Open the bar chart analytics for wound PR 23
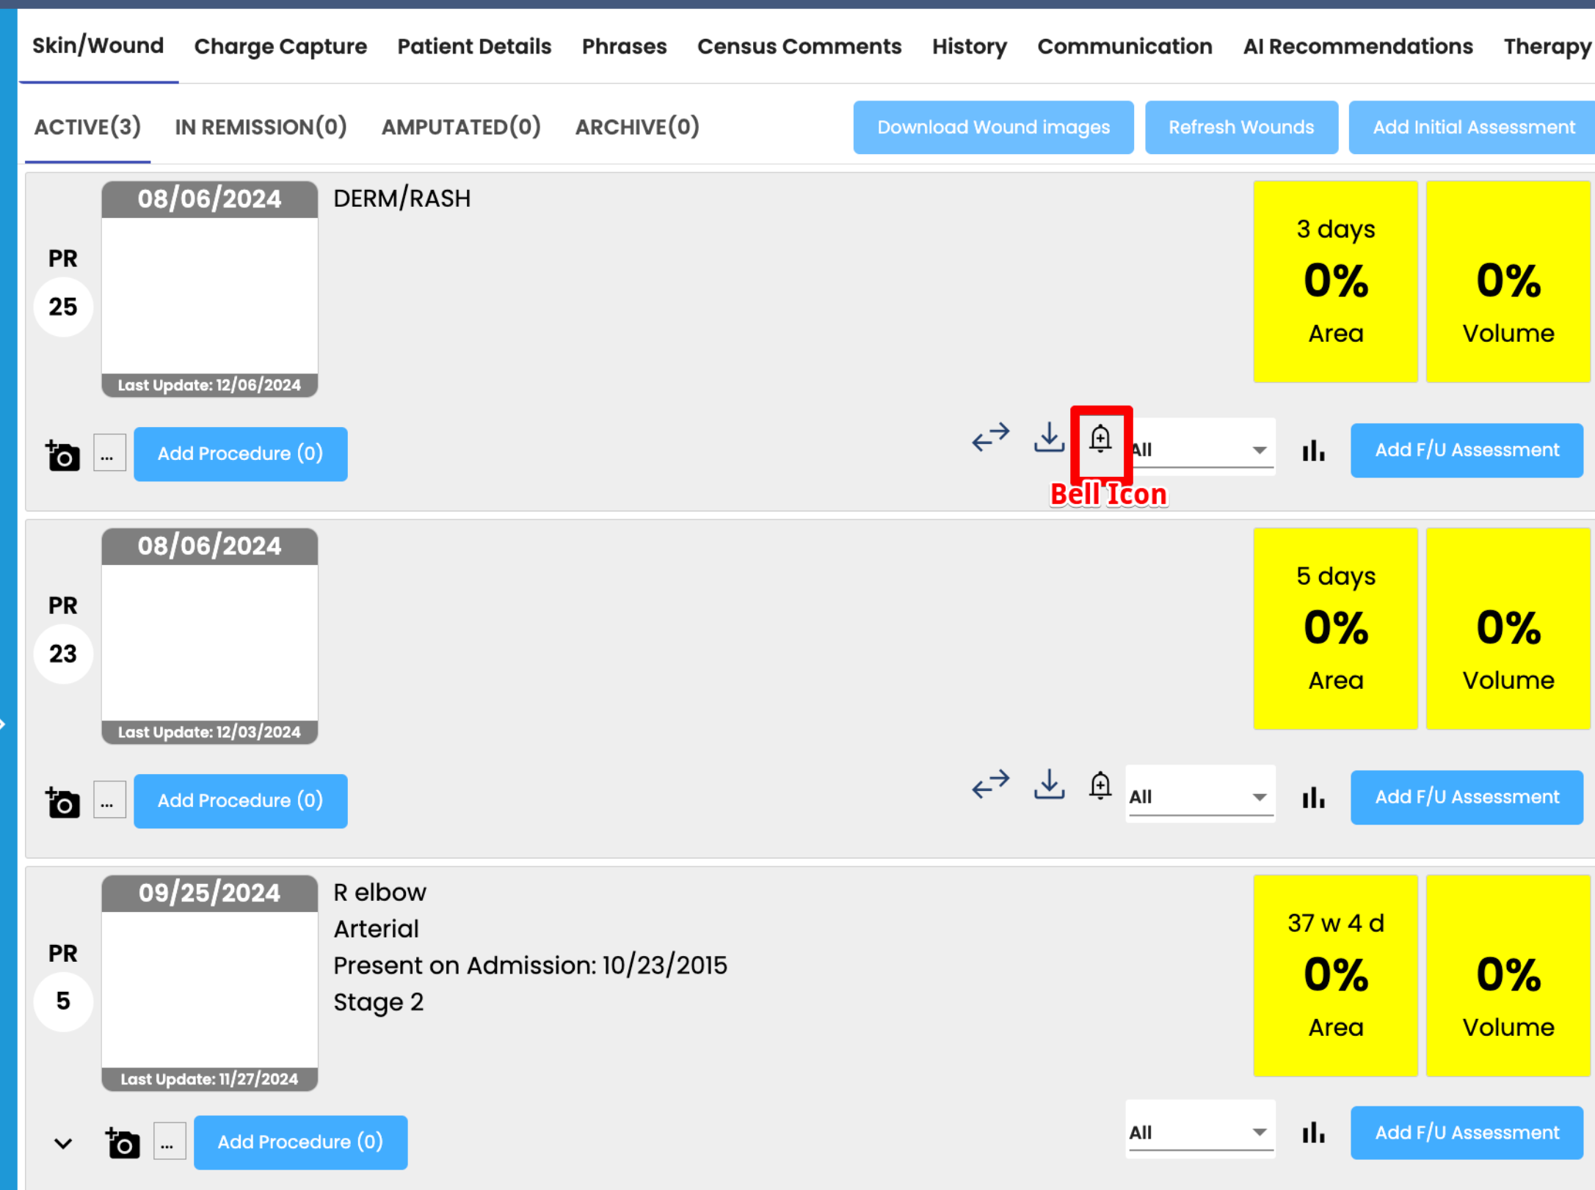The height and width of the screenshot is (1190, 1595). (x=1312, y=797)
